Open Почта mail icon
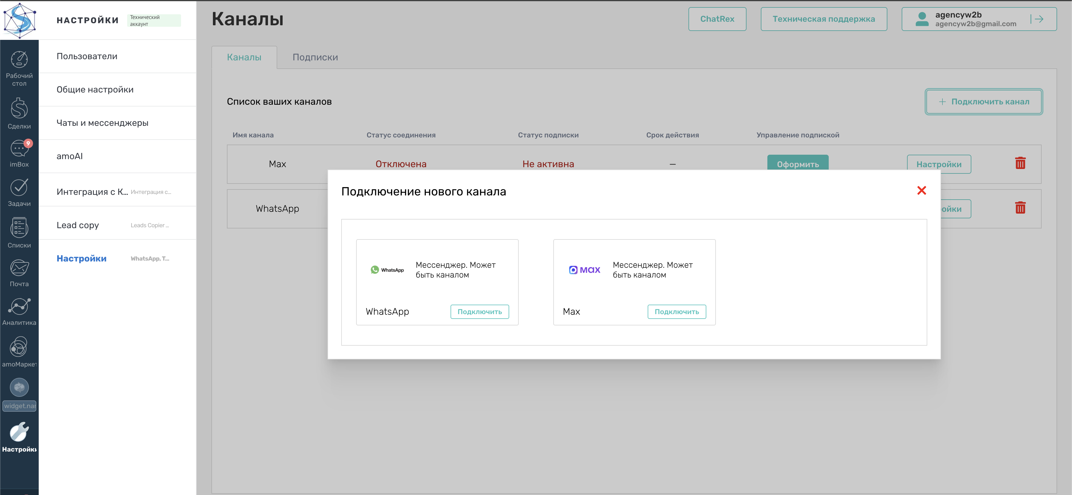 click(x=19, y=268)
